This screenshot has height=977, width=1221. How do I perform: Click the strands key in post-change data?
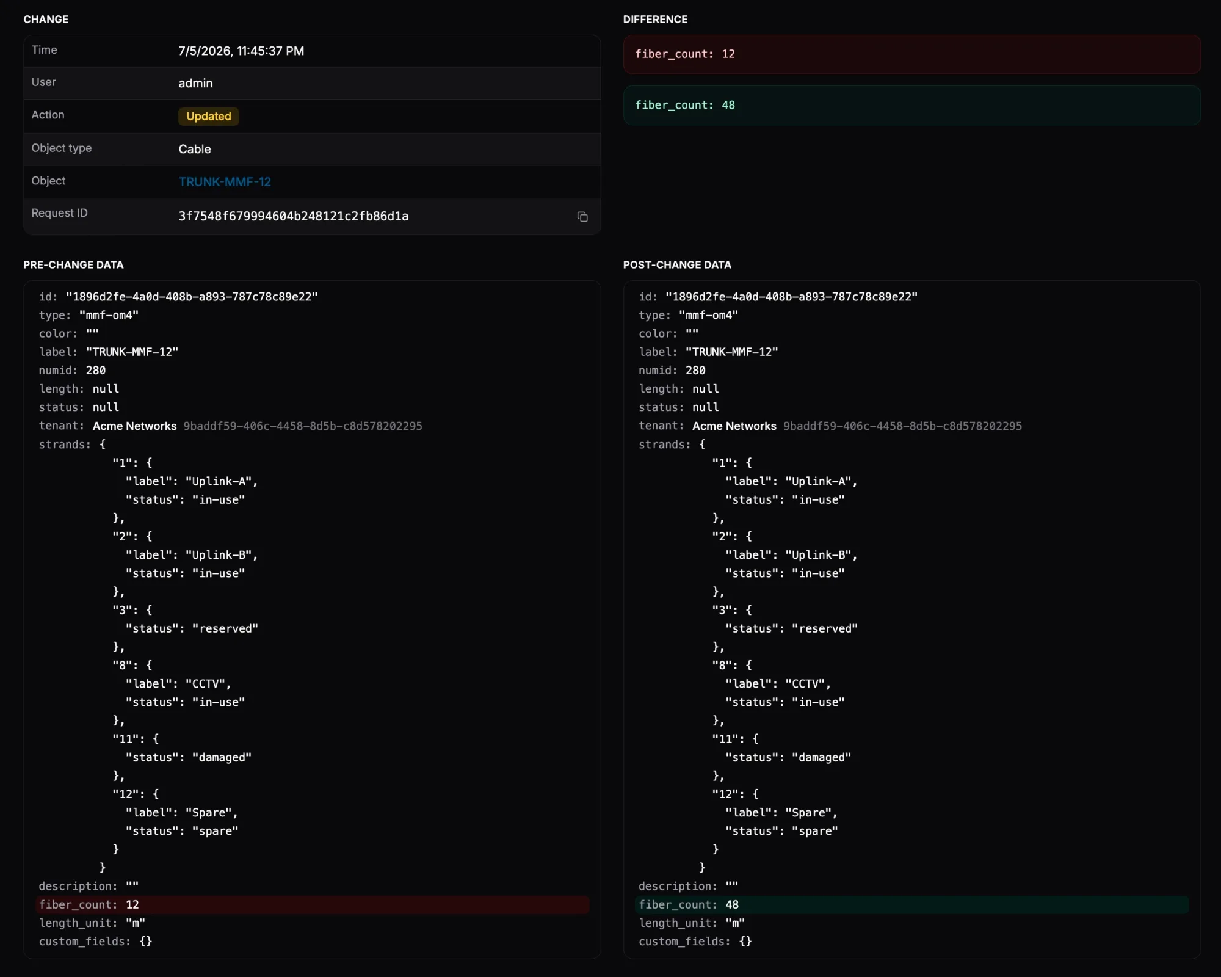coord(664,445)
